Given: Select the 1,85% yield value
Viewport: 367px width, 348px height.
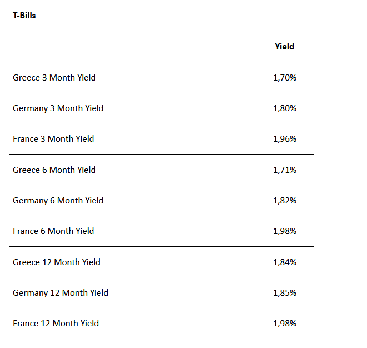Looking at the screenshot, I should (x=285, y=293).
